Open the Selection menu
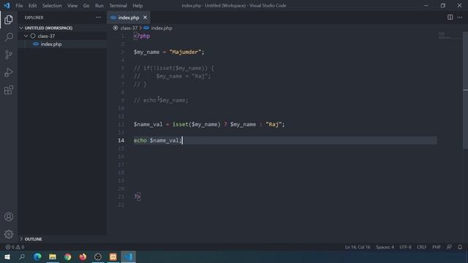 52,5
